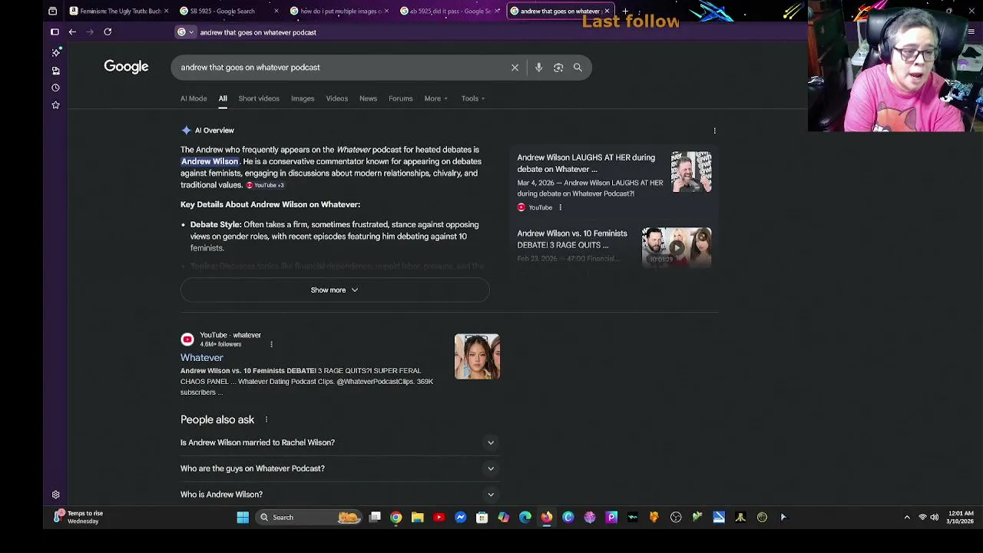Reload the current page
Image resolution: width=983 pixels, height=553 pixels.
pos(108,32)
